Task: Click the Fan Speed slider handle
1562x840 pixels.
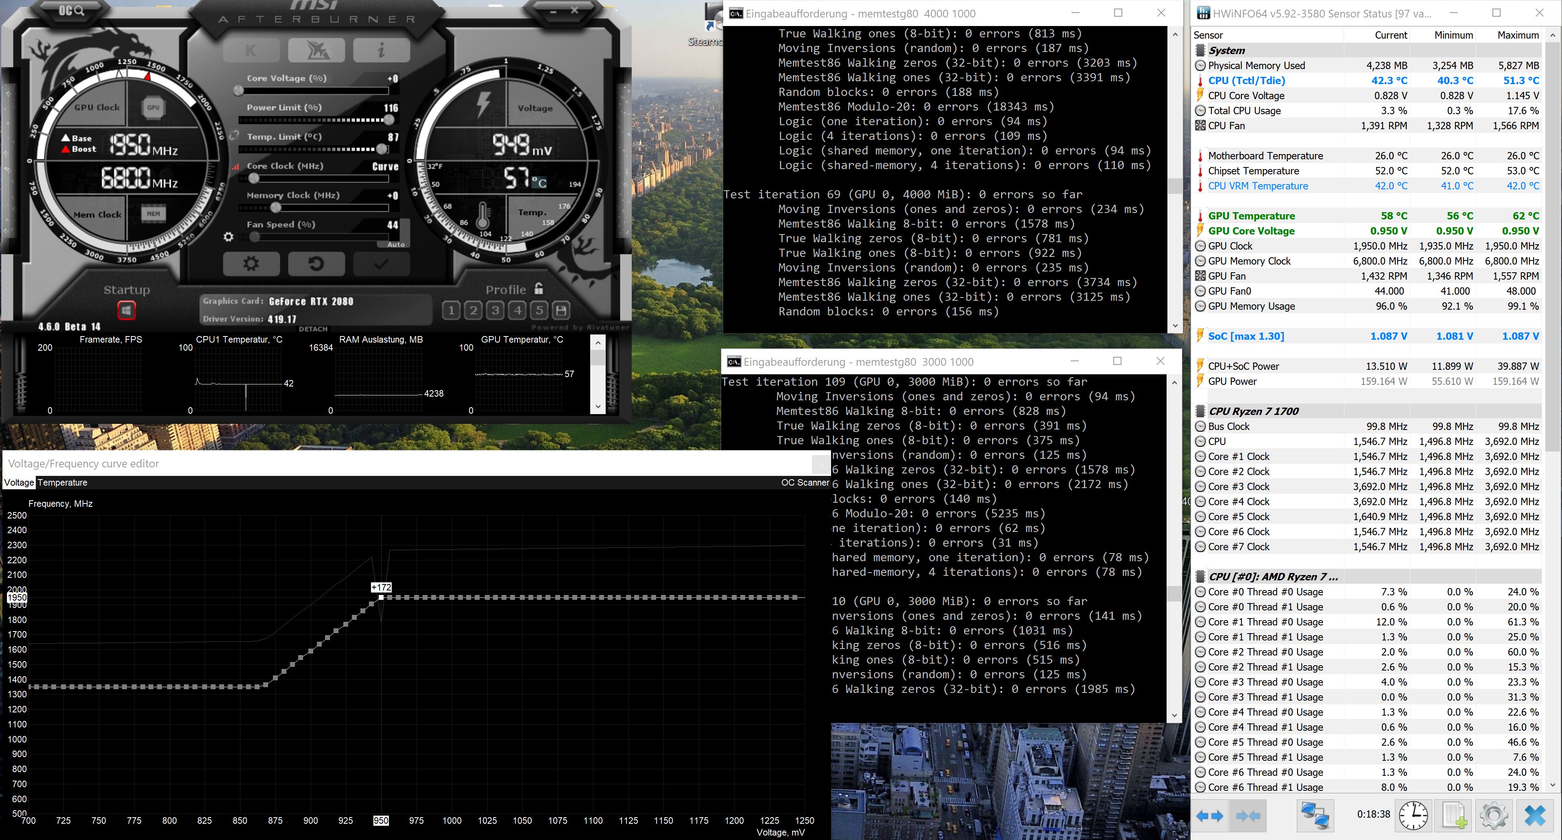Action: 255,237
